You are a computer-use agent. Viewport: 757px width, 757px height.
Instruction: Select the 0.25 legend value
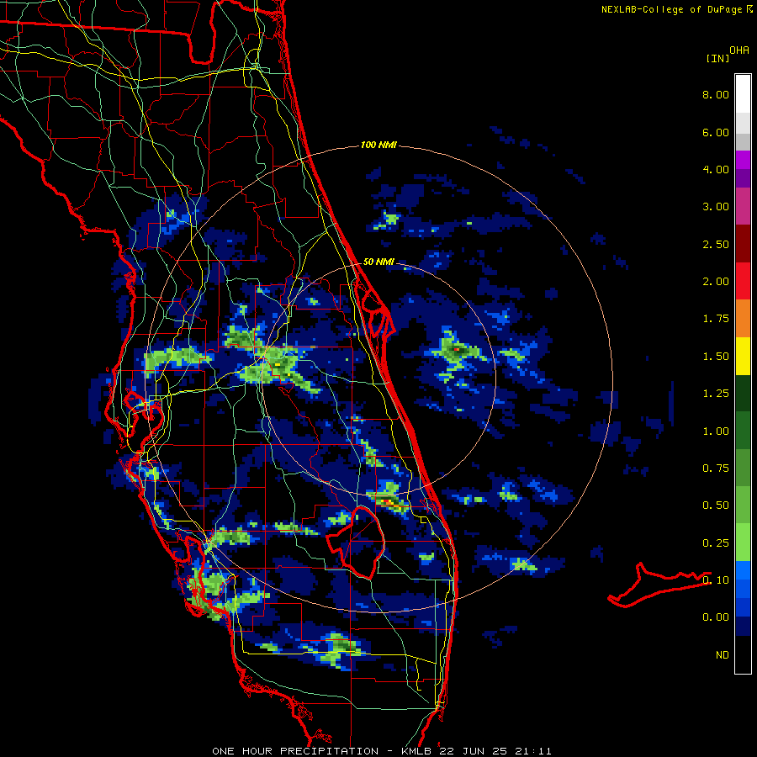tap(716, 543)
